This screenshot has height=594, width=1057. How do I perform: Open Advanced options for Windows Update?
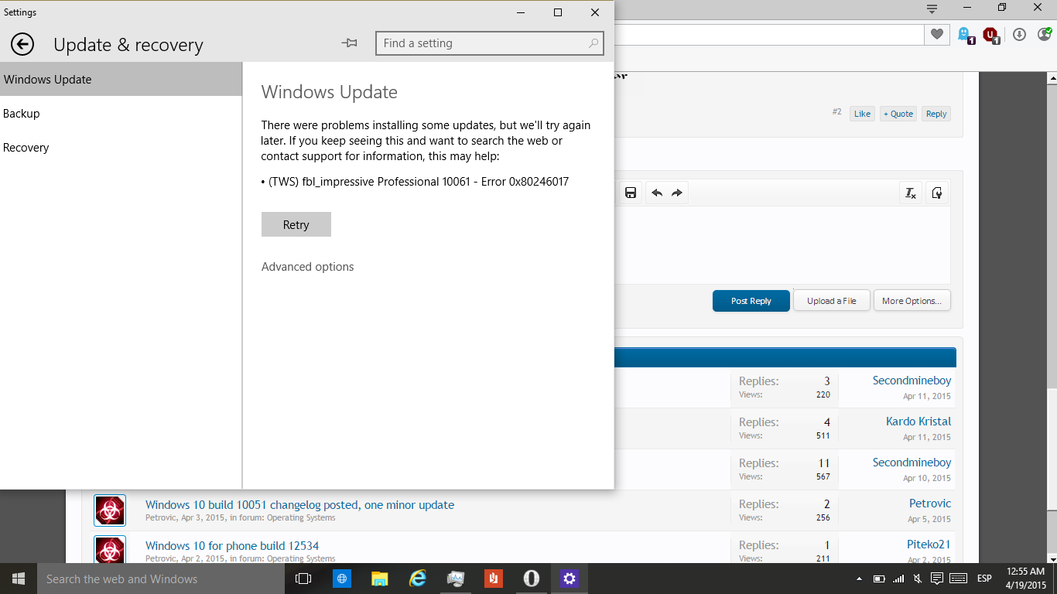307,267
